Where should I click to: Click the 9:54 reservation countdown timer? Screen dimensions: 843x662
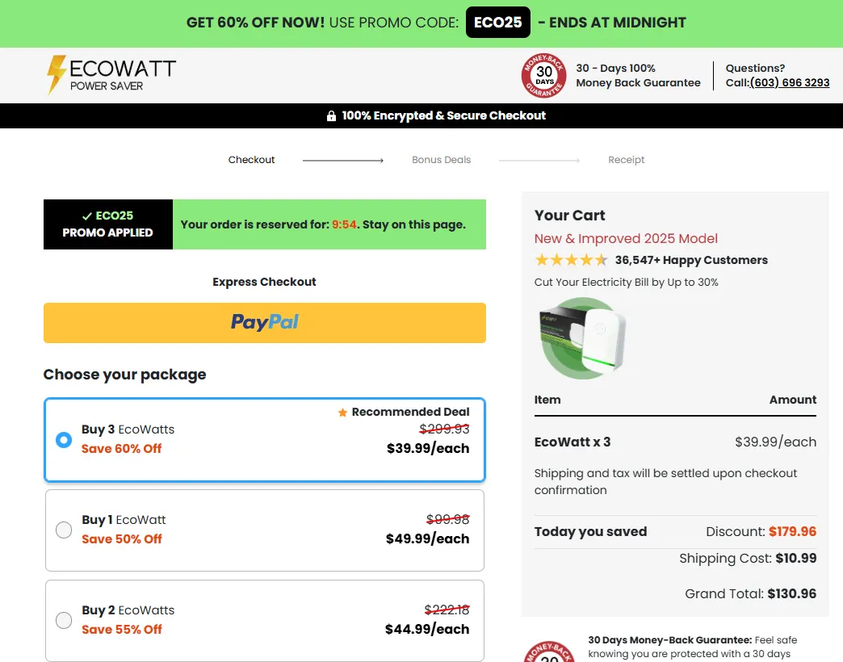click(343, 224)
